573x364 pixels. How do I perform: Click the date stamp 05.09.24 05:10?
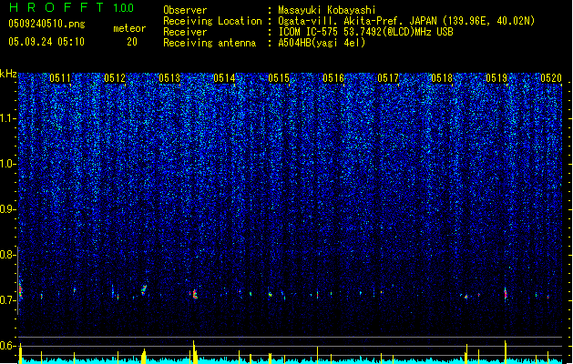tap(46, 42)
